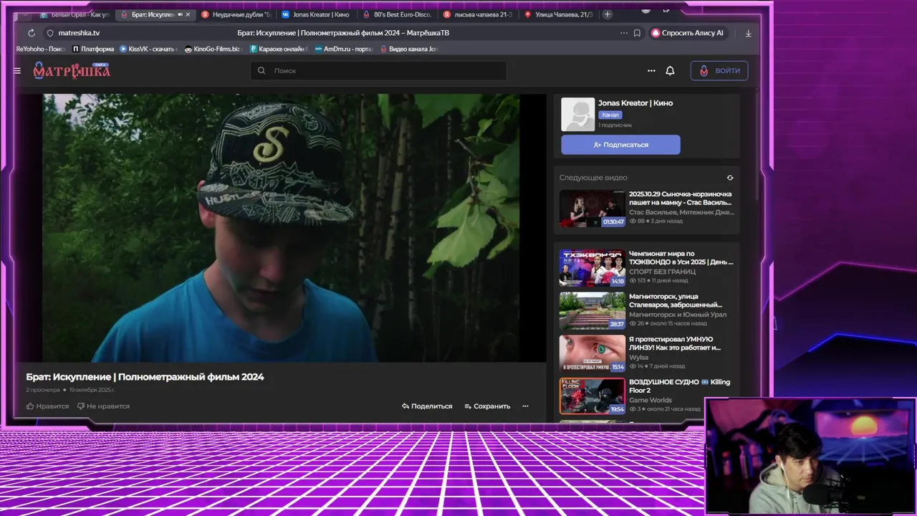Screen dimensions: 917x516
Task: Click Спросить Алису AI button
Action: (688, 33)
